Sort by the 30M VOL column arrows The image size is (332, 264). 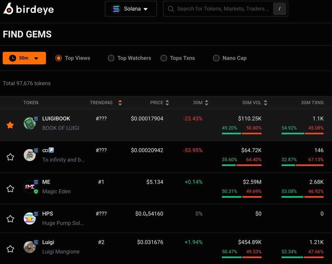tap(265, 103)
